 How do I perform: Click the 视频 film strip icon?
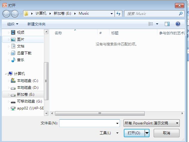[x=13, y=32]
